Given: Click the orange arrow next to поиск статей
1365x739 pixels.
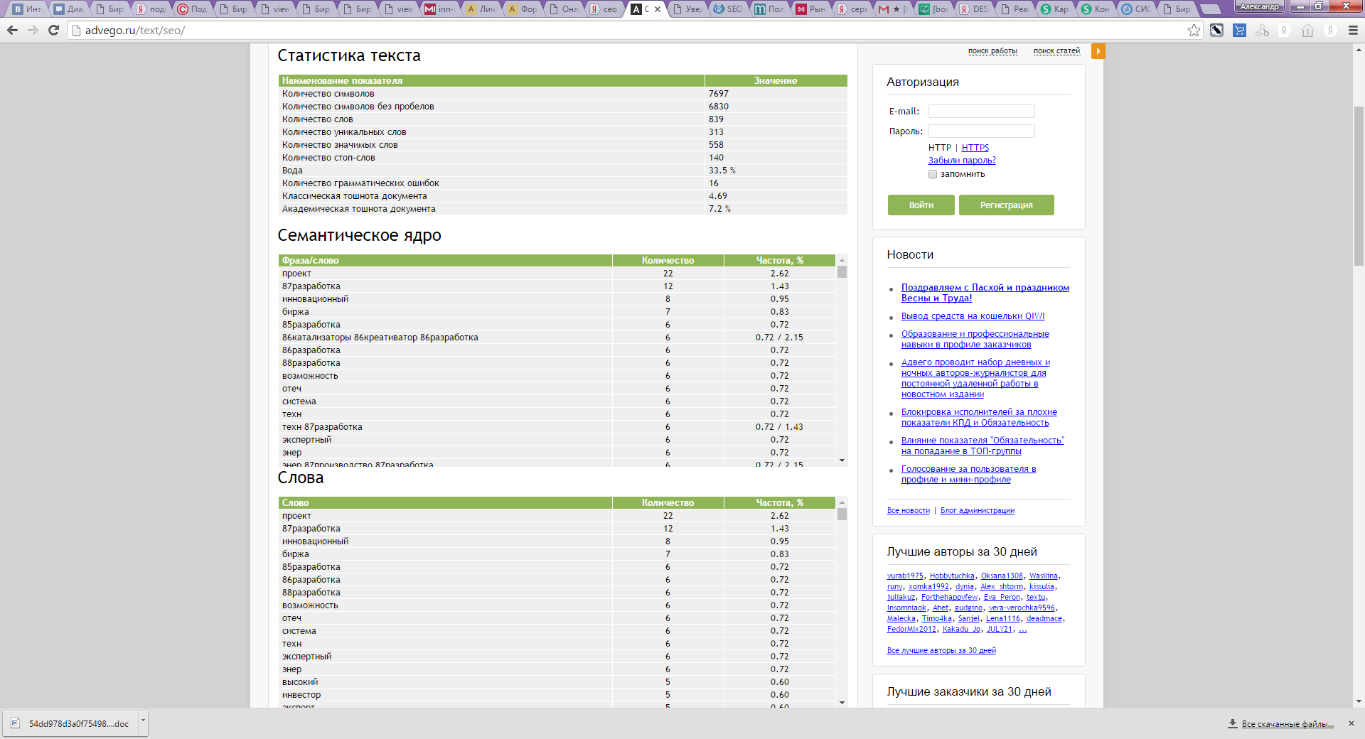Looking at the screenshot, I should (x=1098, y=51).
